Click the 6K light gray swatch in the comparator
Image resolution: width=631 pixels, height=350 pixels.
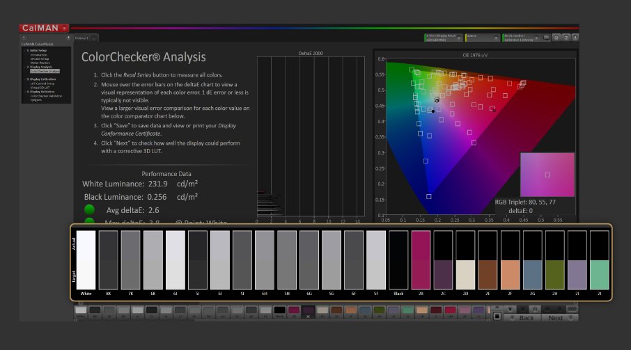[x=153, y=260]
